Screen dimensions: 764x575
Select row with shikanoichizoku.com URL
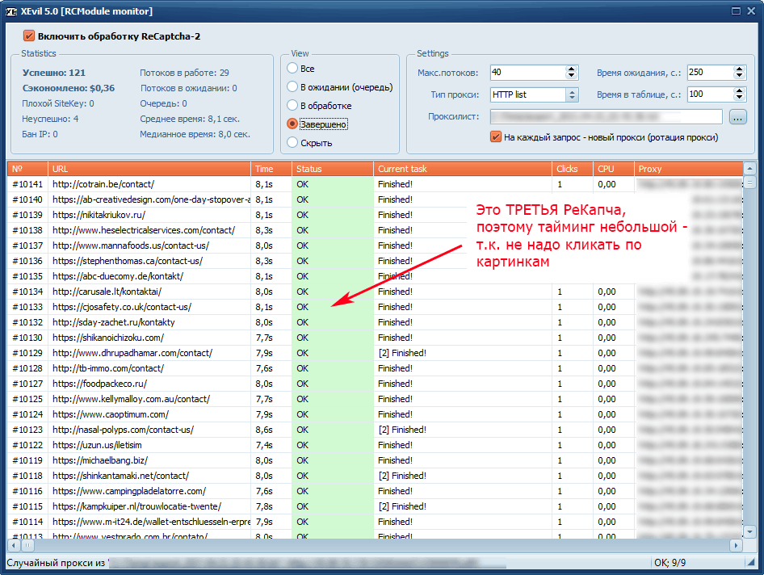(x=376, y=338)
